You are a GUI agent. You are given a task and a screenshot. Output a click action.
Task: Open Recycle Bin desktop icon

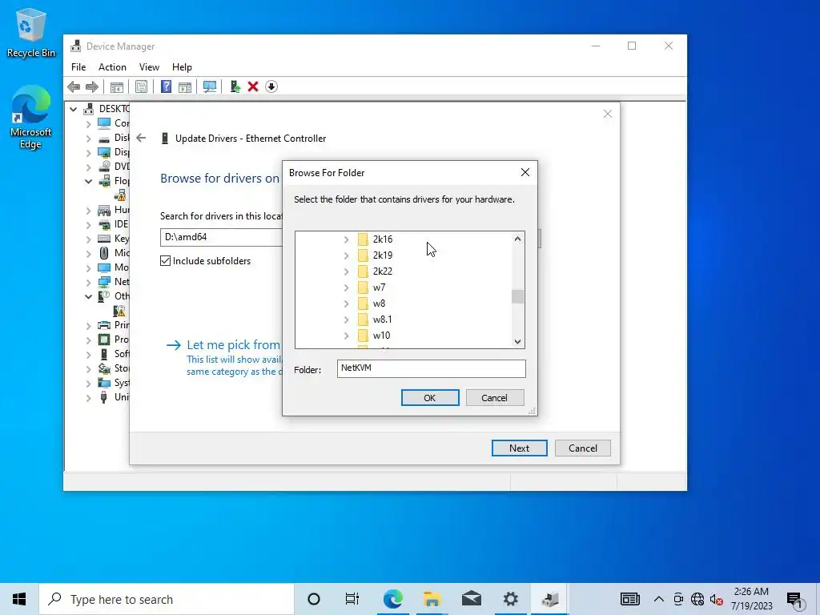31,33
